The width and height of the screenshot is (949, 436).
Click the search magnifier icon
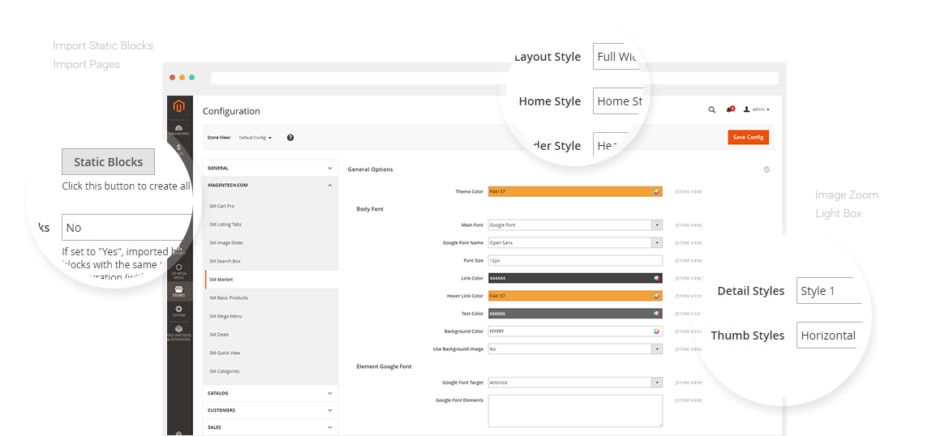(712, 109)
